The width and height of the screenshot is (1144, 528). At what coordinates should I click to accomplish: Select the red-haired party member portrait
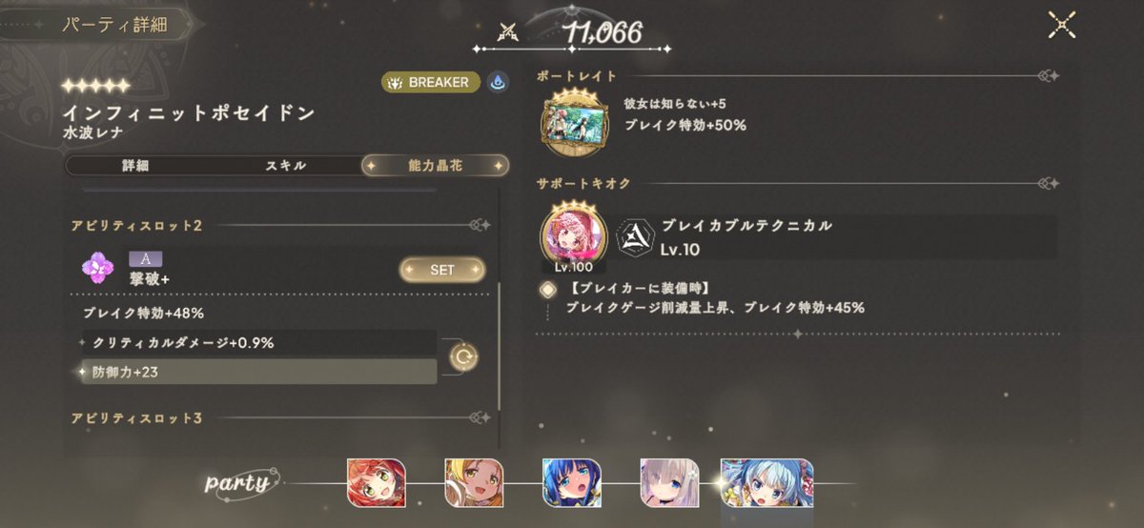click(377, 482)
